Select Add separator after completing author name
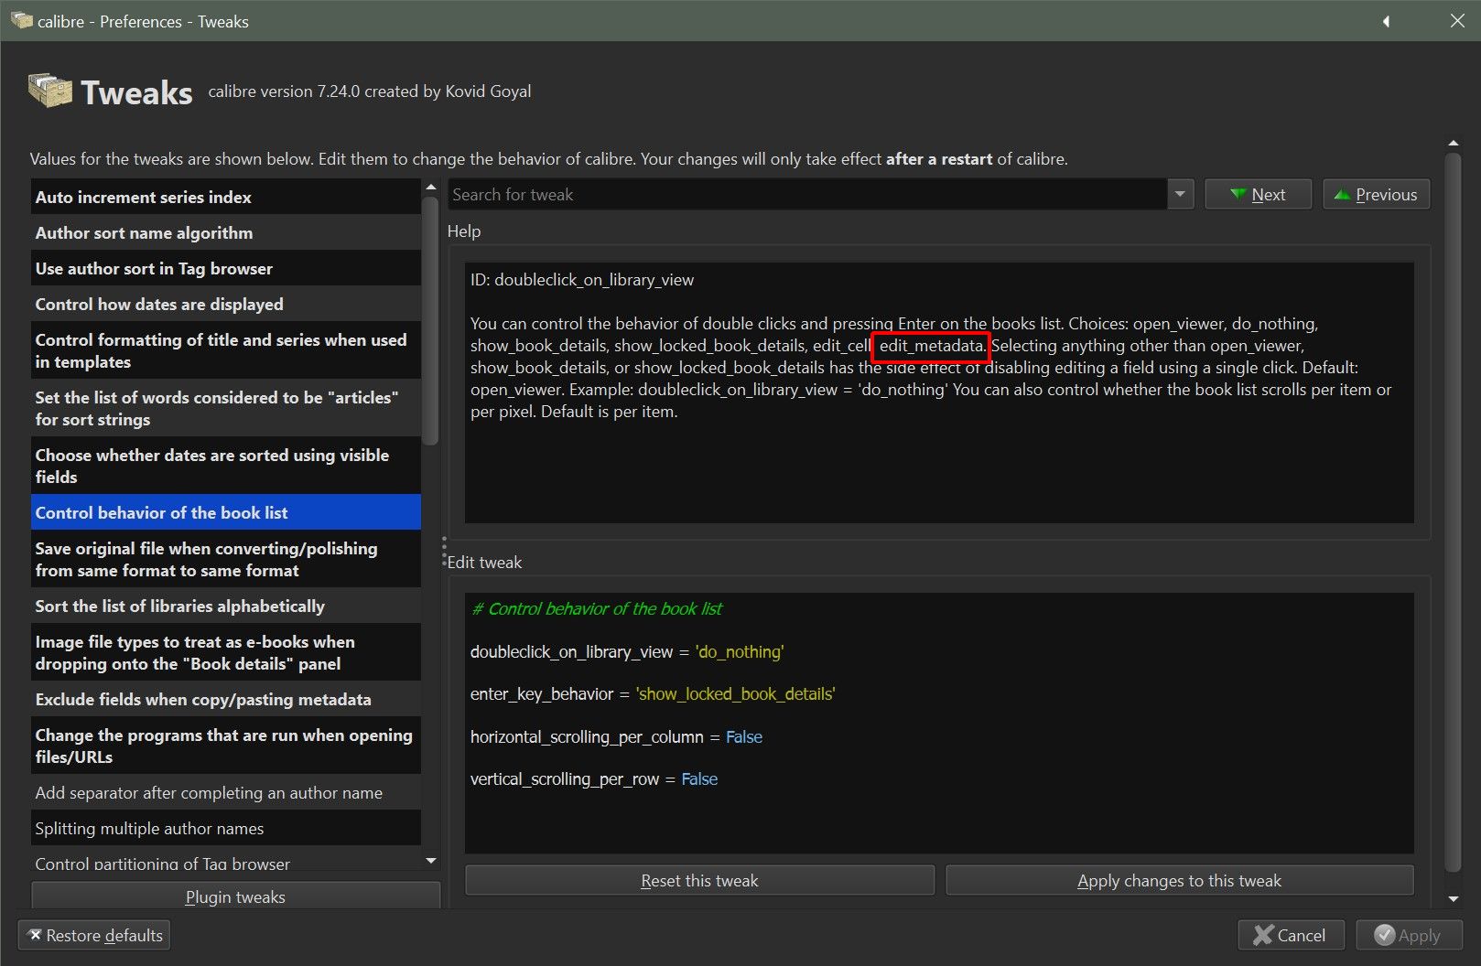This screenshot has height=966, width=1481. pos(226,792)
